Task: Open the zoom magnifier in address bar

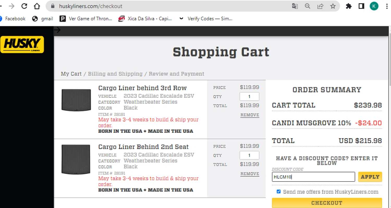Action: pyautogui.click(x=308, y=6)
